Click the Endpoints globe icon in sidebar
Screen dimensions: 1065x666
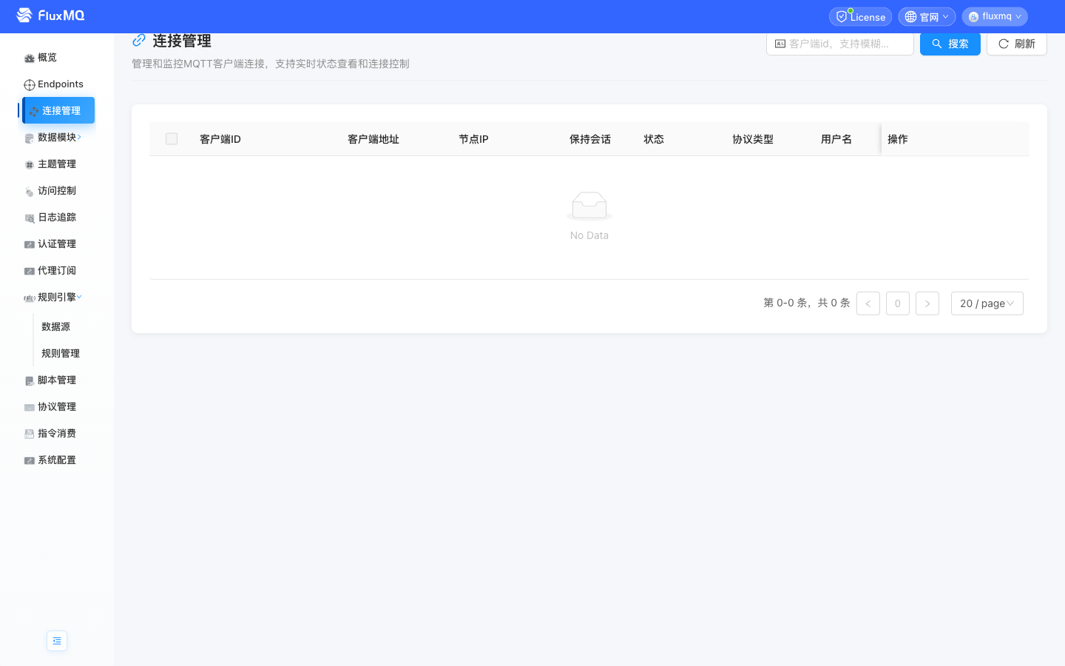pos(30,85)
